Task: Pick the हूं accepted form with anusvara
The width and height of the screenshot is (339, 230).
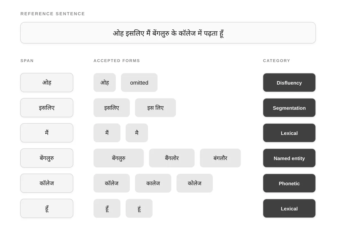Action: [x=139, y=208]
